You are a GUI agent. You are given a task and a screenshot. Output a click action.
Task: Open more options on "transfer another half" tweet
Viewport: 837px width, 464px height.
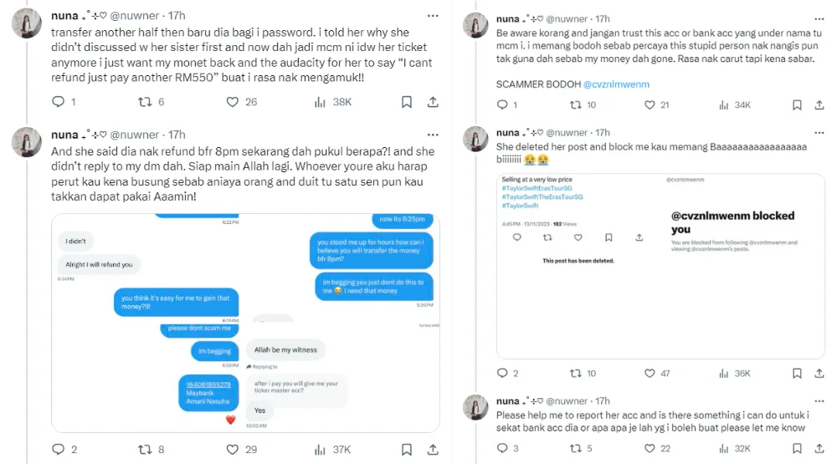pos(433,15)
